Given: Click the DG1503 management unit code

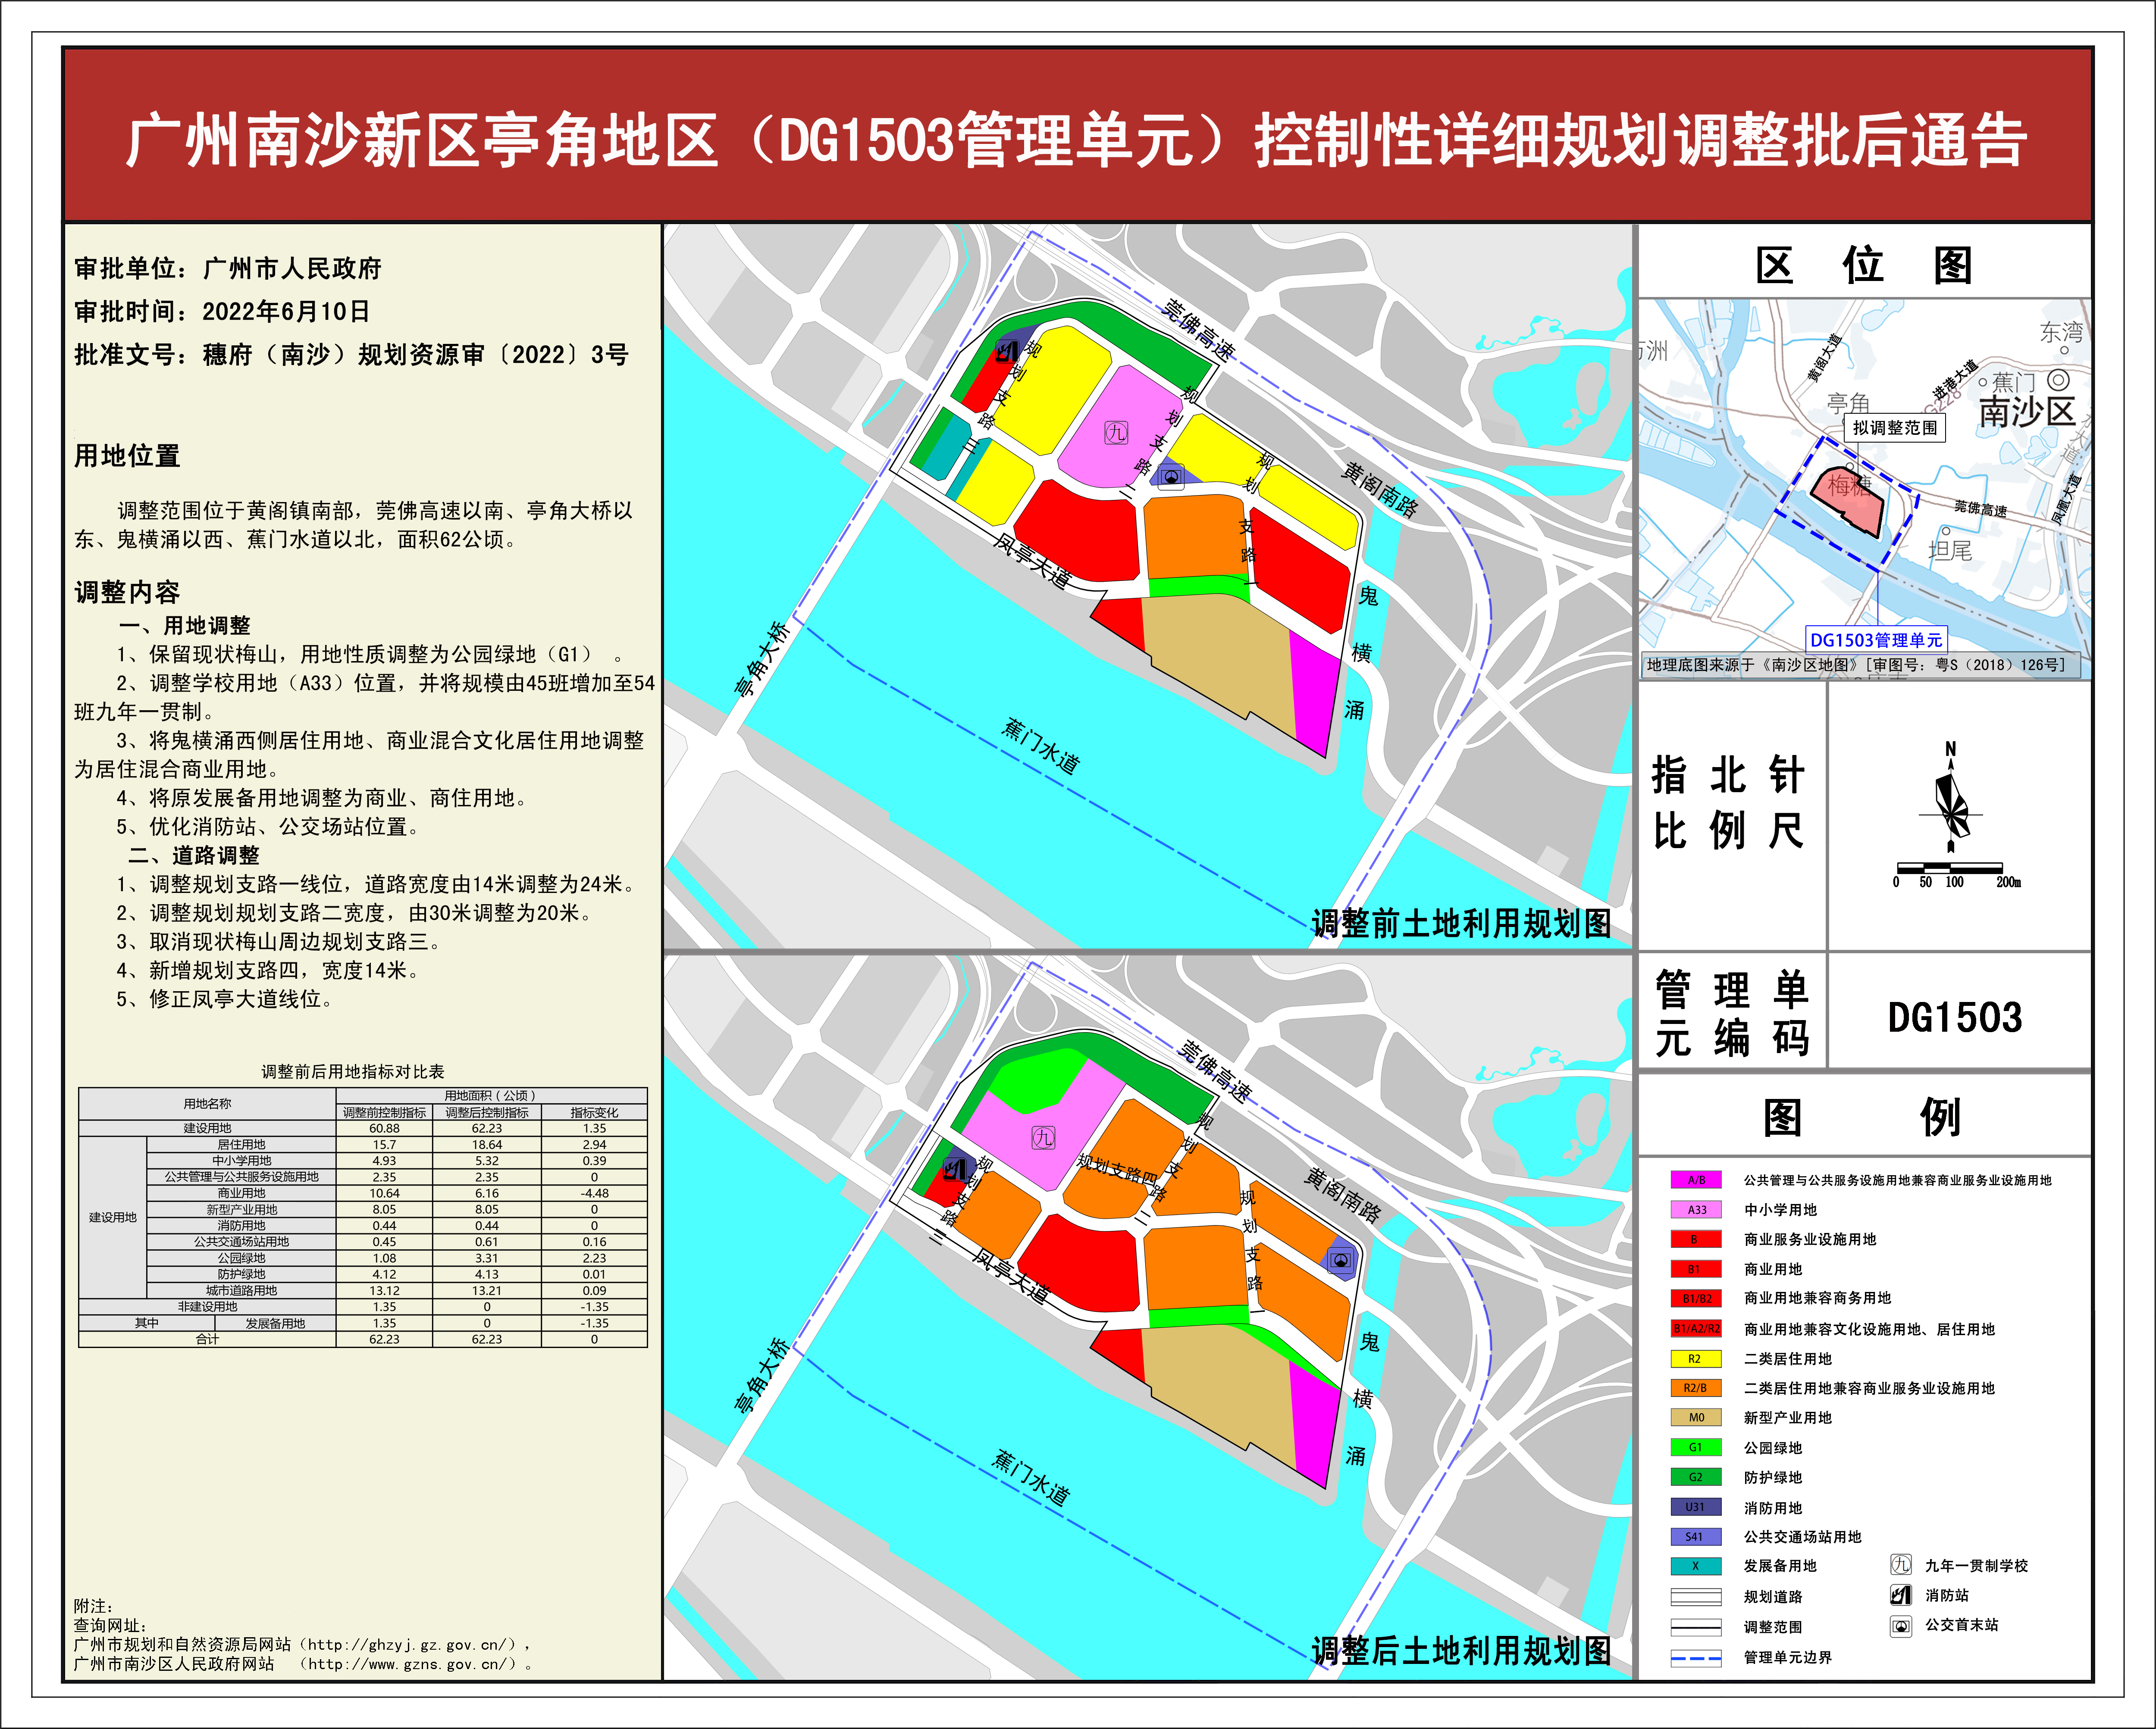Looking at the screenshot, I should pyautogui.click(x=1955, y=1017).
